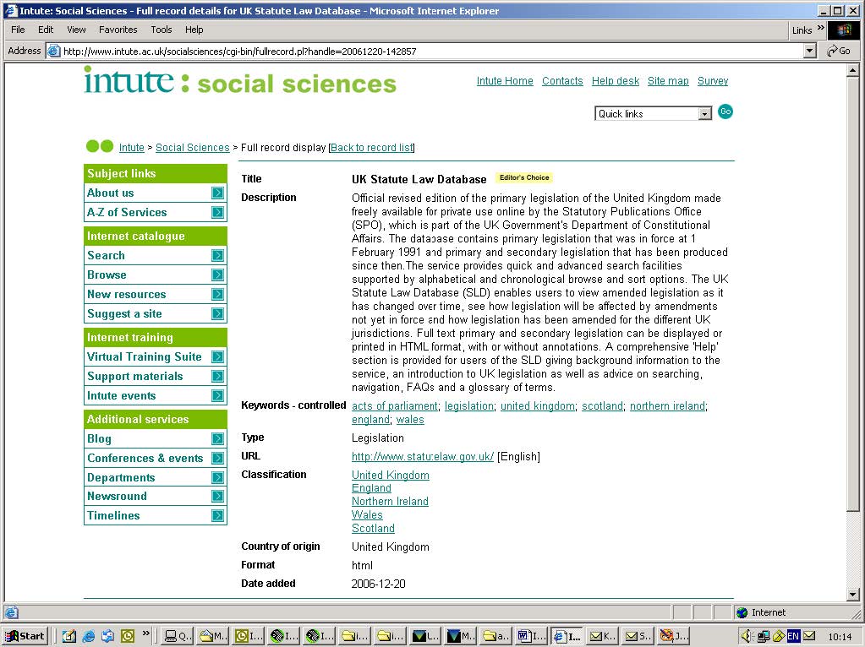Switch to the 'Q..' taskbar window
Image resolution: width=865 pixels, height=647 pixels.
click(178, 636)
